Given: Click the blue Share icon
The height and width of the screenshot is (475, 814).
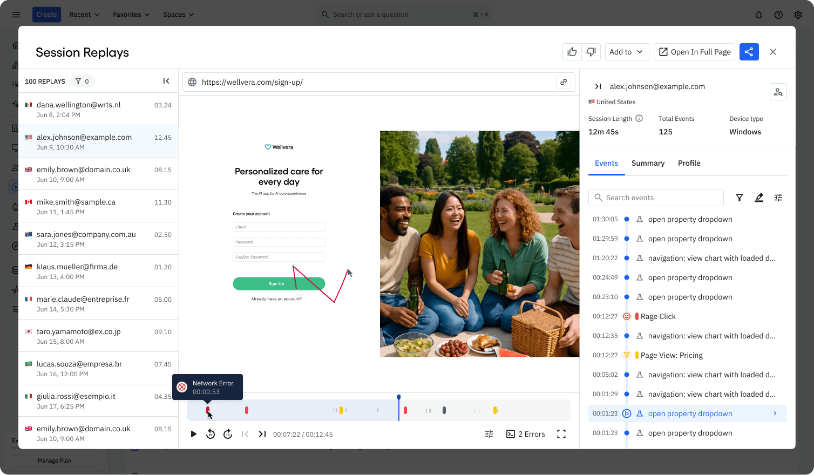Looking at the screenshot, I should pyautogui.click(x=749, y=51).
